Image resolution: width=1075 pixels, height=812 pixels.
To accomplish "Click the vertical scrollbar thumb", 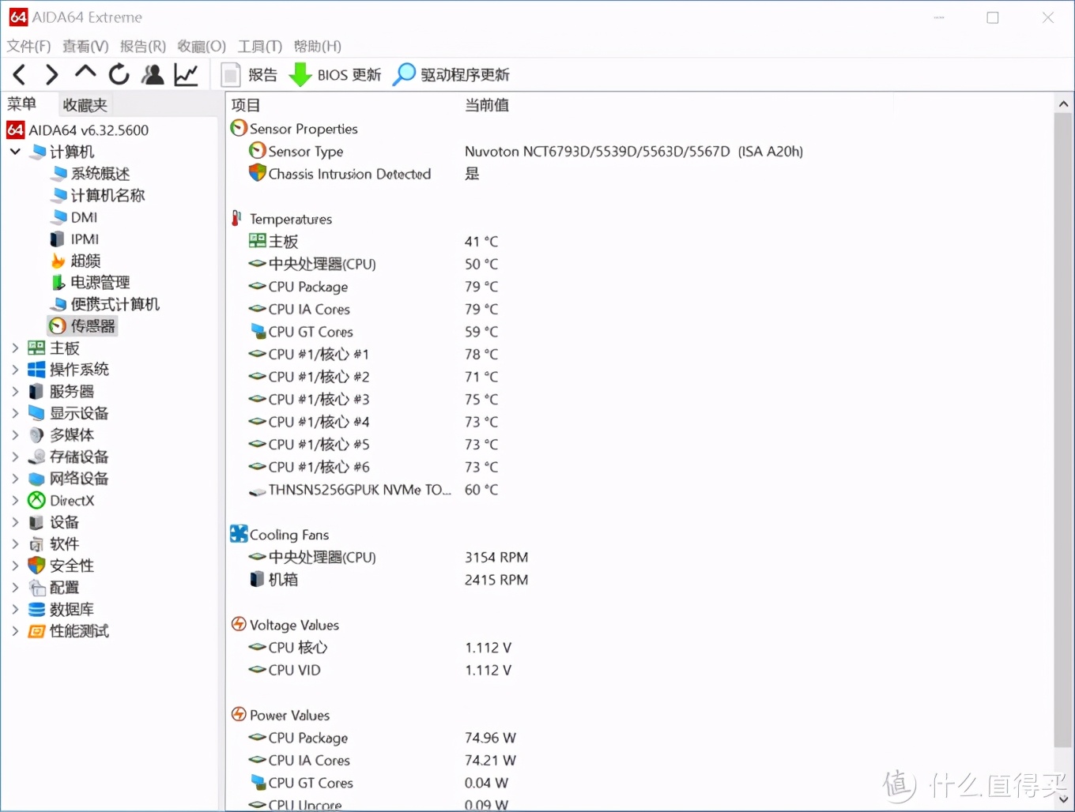I will (1063, 430).
